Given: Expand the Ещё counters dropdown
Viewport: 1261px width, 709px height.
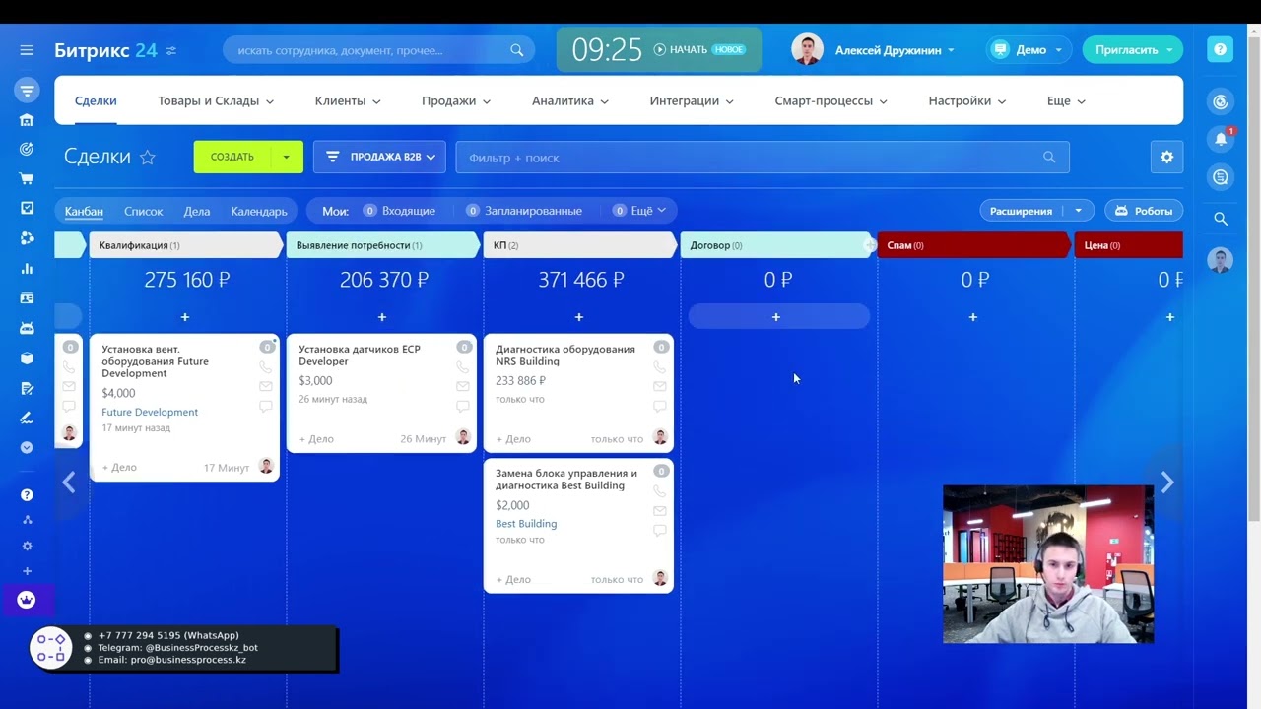Looking at the screenshot, I should pyautogui.click(x=639, y=211).
